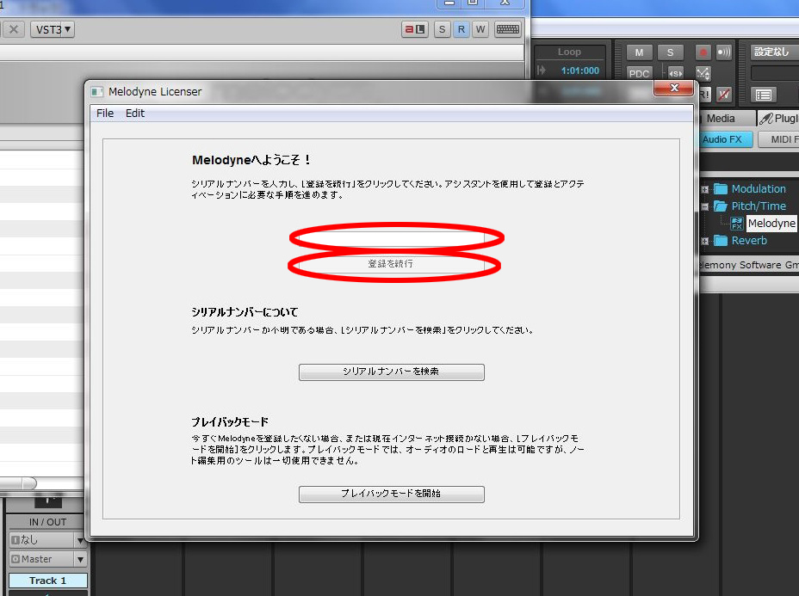Screen dimensions: 799x596
Task: Toggle the PDC override button
Action: [x=639, y=73]
